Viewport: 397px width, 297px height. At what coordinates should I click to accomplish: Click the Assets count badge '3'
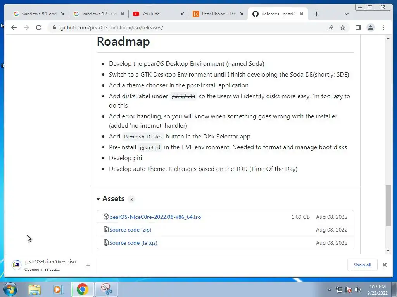pos(131,199)
